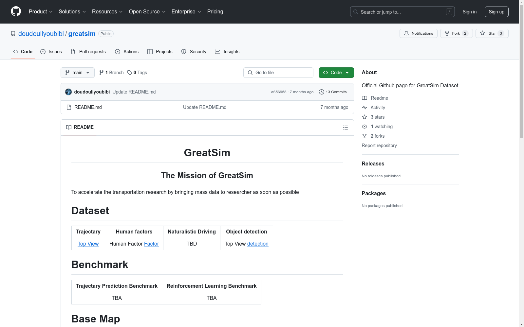Click the search magnifier icon in header
This screenshot has height=327, width=524.
coord(356,12)
